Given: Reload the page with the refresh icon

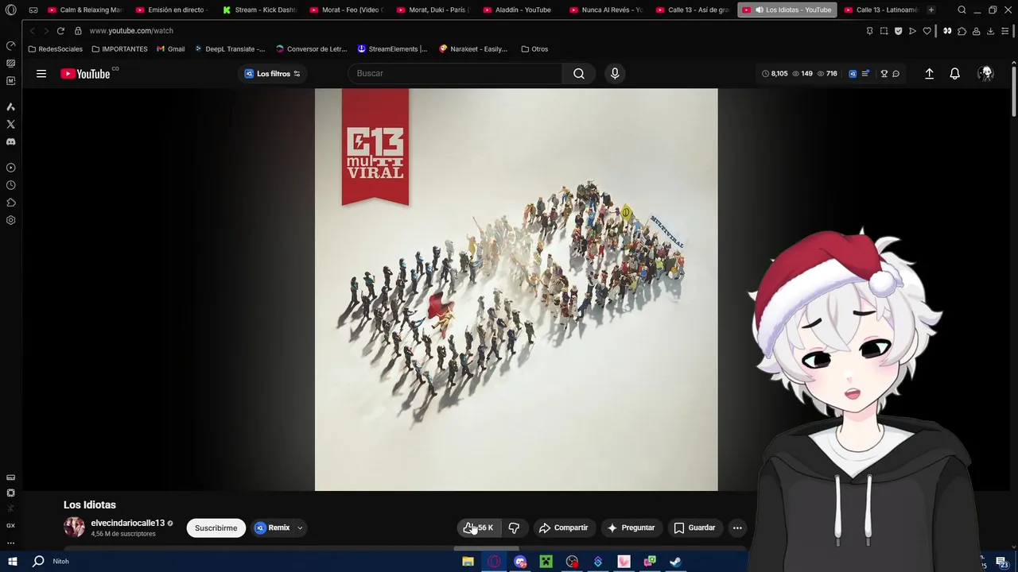Looking at the screenshot, I should (x=60, y=31).
